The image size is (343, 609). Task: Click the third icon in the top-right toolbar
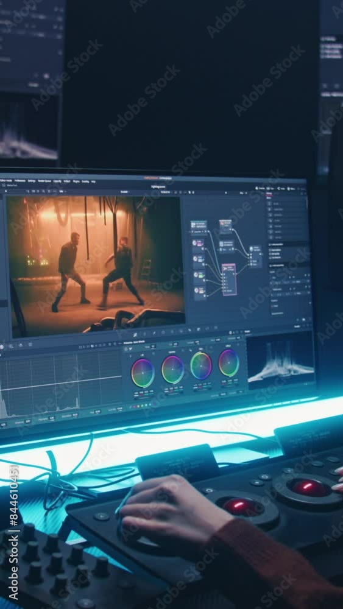pos(278,188)
